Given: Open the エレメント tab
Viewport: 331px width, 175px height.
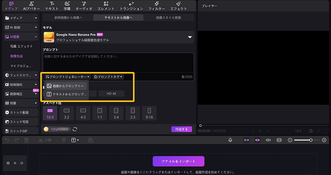Looking at the screenshot, I should tap(106, 6).
